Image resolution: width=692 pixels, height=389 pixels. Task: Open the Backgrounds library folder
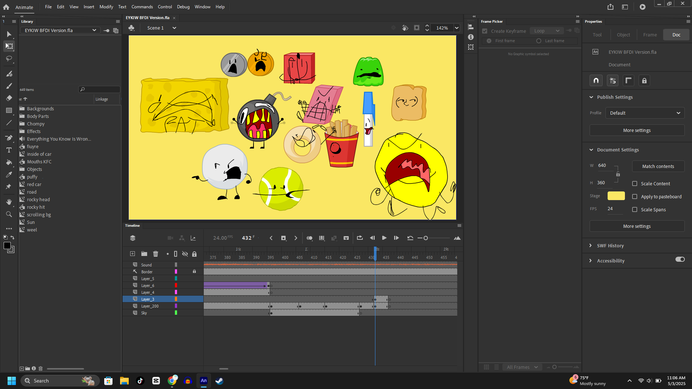pos(40,109)
